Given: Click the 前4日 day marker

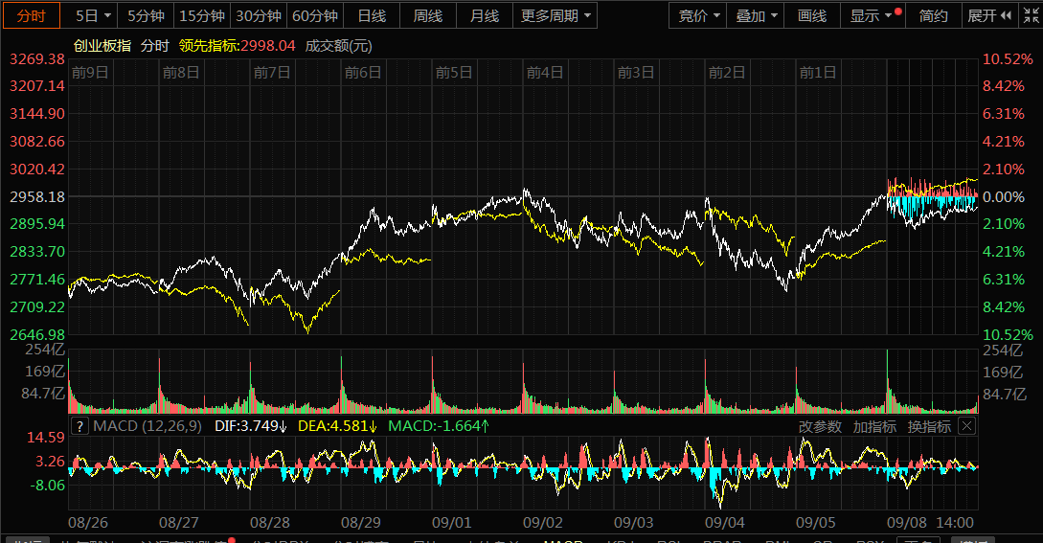Looking at the screenshot, I should (x=545, y=73).
